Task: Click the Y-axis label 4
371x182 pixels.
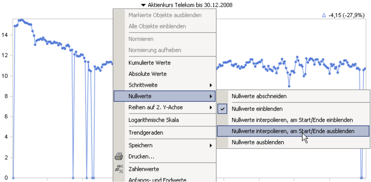Action: click(6, 137)
